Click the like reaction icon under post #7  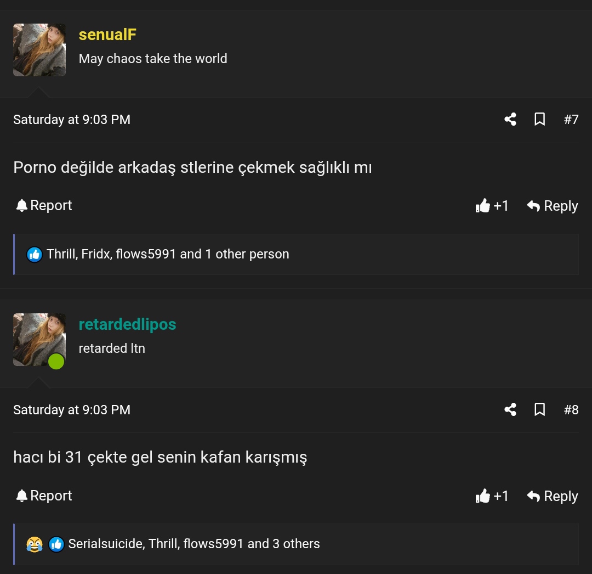(35, 254)
